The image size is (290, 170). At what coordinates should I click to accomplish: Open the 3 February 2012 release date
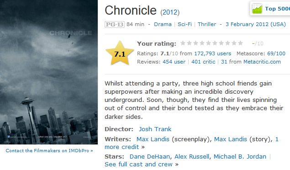click(256, 24)
